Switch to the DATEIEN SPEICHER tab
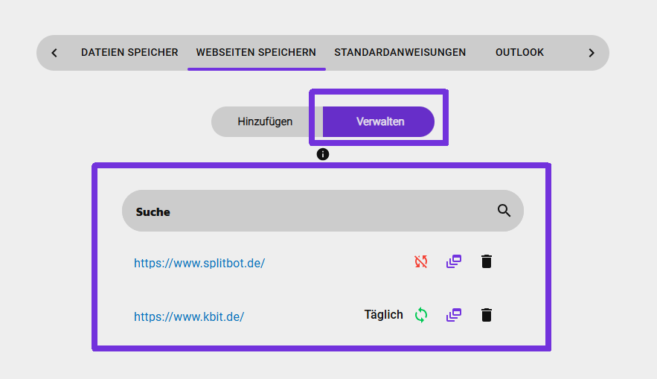The height and width of the screenshot is (379, 657). [x=129, y=52]
